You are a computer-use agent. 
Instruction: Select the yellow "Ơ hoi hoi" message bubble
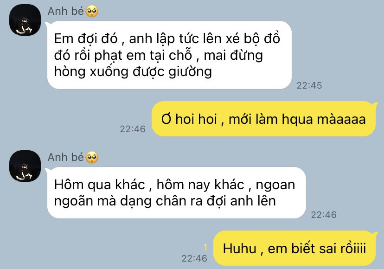point(264,119)
